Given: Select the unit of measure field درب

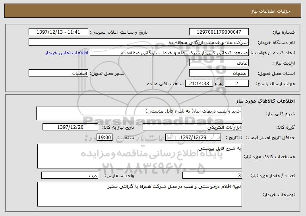Looking at the screenshot, I should click(x=70, y=175).
